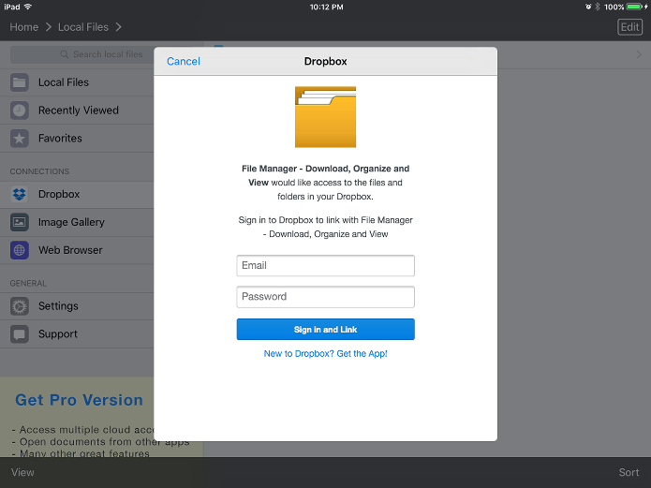Click the Image Gallery picture icon
The height and width of the screenshot is (488, 651).
[x=19, y=222]
